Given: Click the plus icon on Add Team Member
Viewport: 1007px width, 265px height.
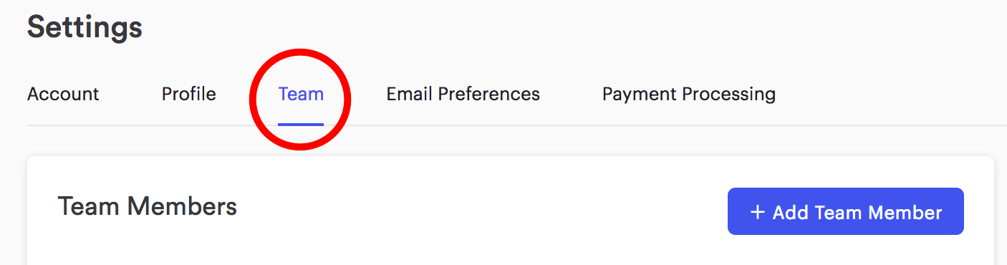Looking at the screenshot, I should point(757,212).
